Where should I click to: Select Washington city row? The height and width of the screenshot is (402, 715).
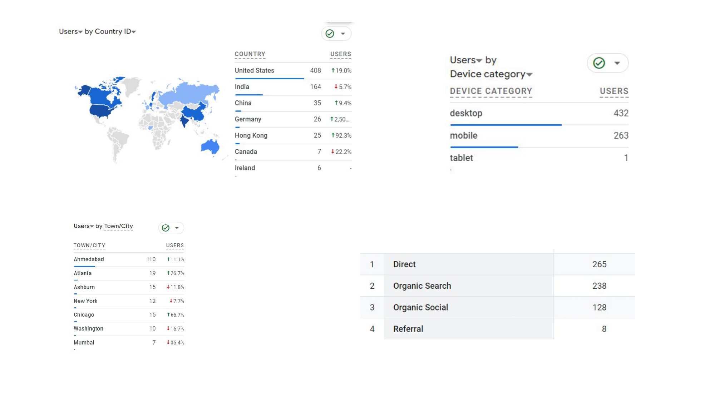click(129, 329)
